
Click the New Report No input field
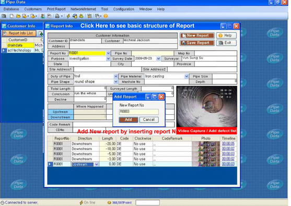[x=138, y=112]
